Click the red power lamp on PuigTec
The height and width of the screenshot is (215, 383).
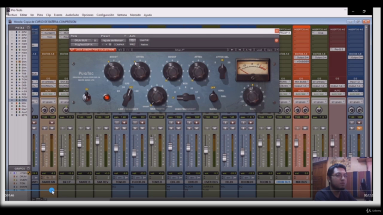(x=107, y=97)
